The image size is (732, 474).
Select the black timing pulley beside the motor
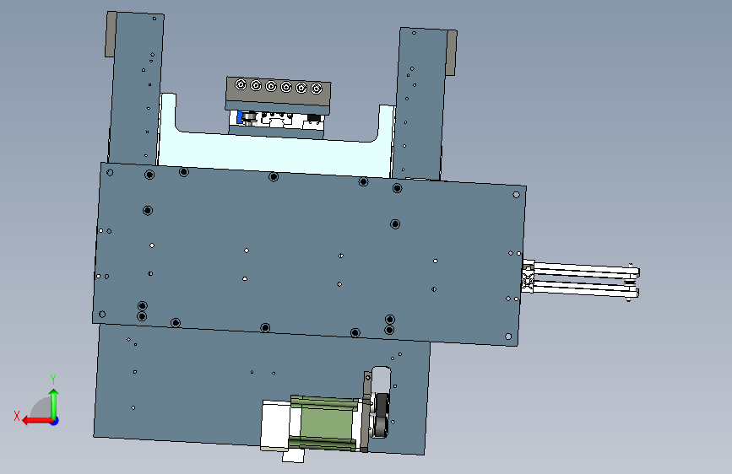382,415
